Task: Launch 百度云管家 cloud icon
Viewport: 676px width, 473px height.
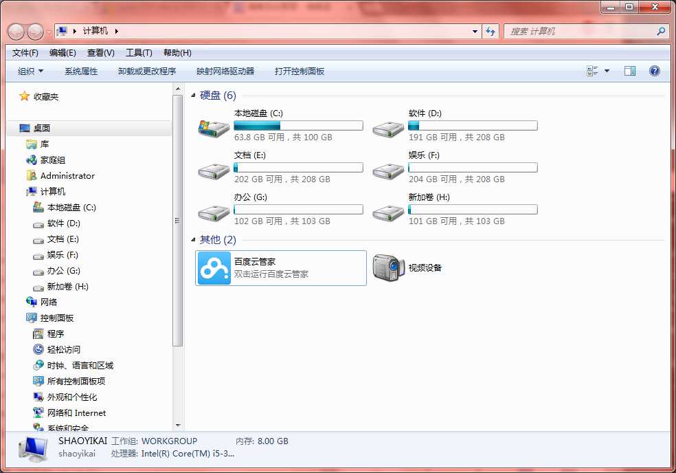Action: click(x=214, y=268)
